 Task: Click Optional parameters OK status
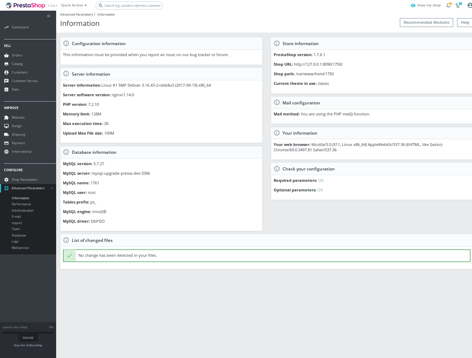[320, 190]
